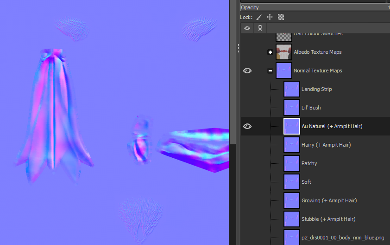This screenshot has height=245, width=390.
Task: Click the Patchy layer thumbnail
Action: click(292, 163)
